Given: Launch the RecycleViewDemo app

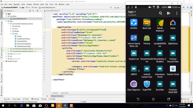Looking at the screenshot, I should click(147, 53).
